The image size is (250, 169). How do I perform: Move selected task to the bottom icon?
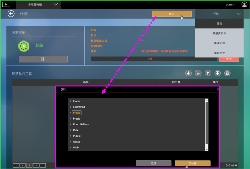(188, 73)
